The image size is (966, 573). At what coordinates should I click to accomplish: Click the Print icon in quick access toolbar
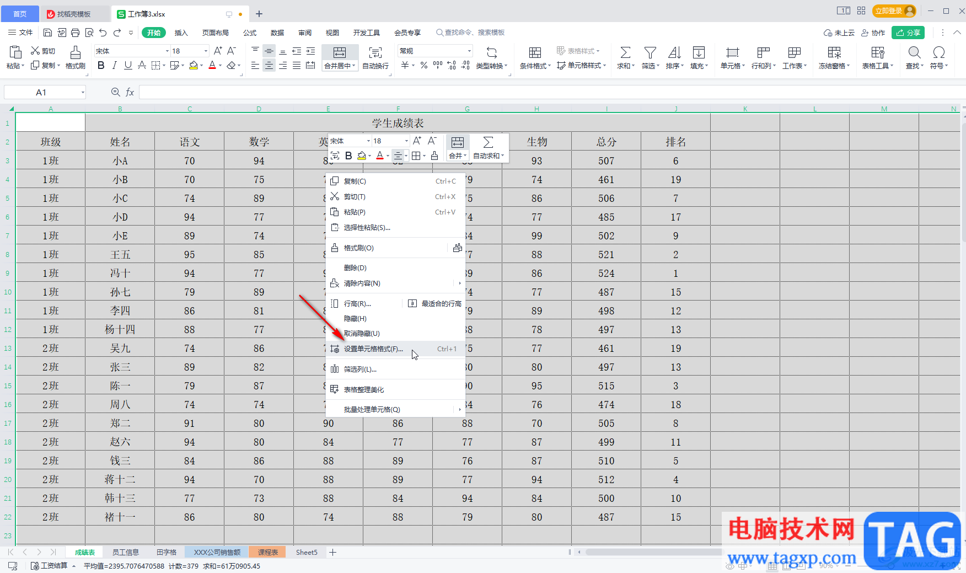pyautogui.click(x=76, y=33)
